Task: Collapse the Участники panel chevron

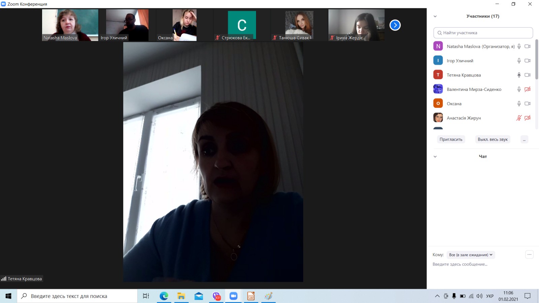Action: pyautogui.click(x=435, y=16)
